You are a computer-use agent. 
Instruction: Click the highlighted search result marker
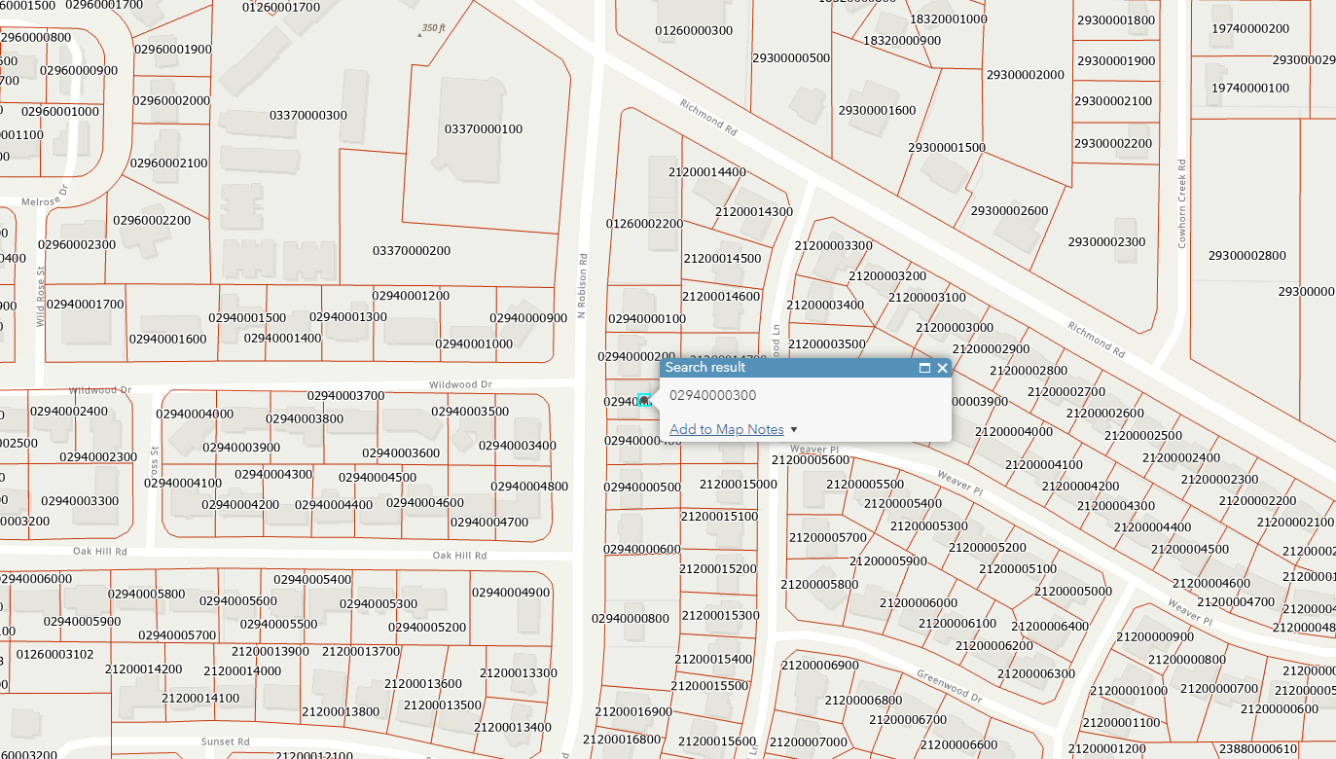pyautogui.click(x=643, y=400)
